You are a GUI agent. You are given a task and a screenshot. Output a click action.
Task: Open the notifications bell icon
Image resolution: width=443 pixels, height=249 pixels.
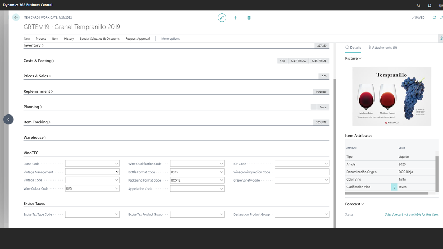(x=430, y=5)
